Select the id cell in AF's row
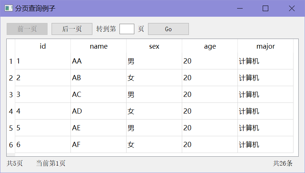The height and width of the screenshot is (173, 305). click(43, 144)
